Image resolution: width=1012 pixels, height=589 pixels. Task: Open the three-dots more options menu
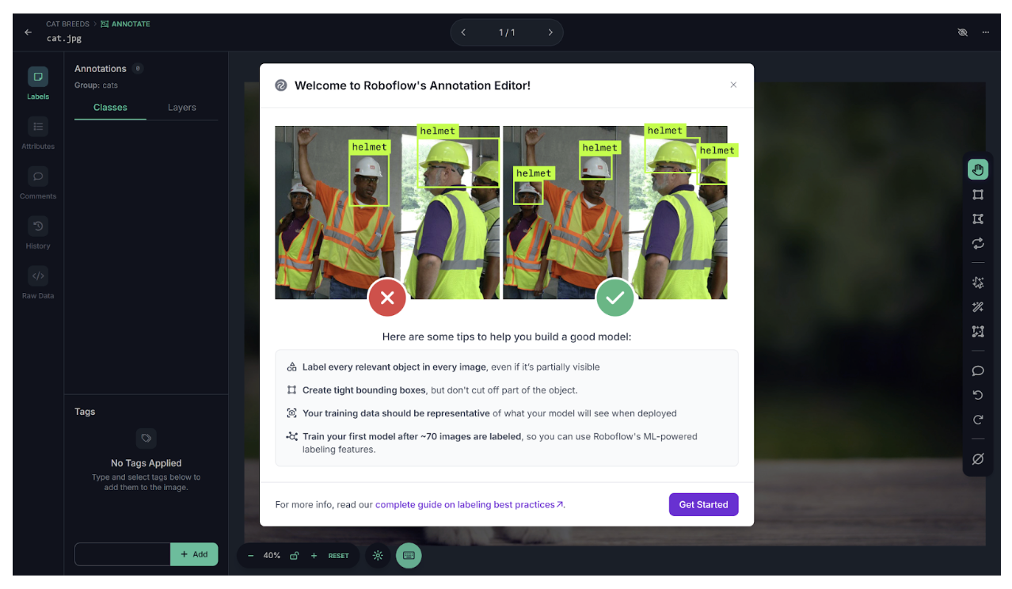(986, 32)
